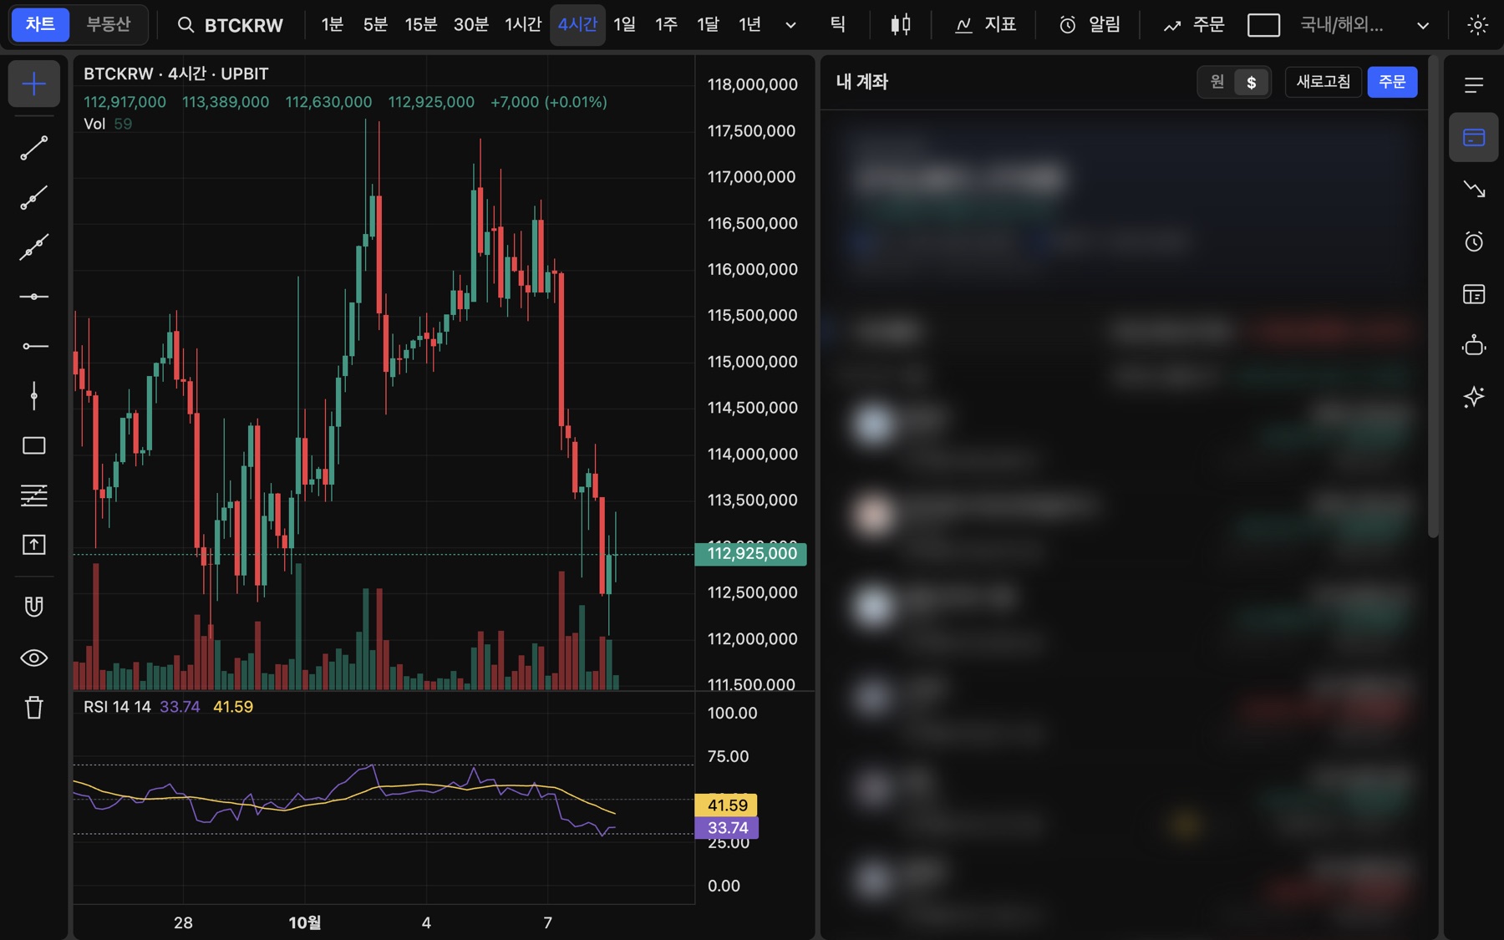This screenshot has width=1504, height=940.
Task: Select the 4시간 timeframe
Action: click(577, 24)
